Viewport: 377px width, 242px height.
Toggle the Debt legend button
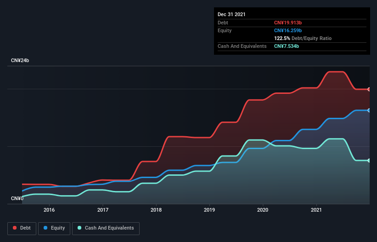[22, 228]
